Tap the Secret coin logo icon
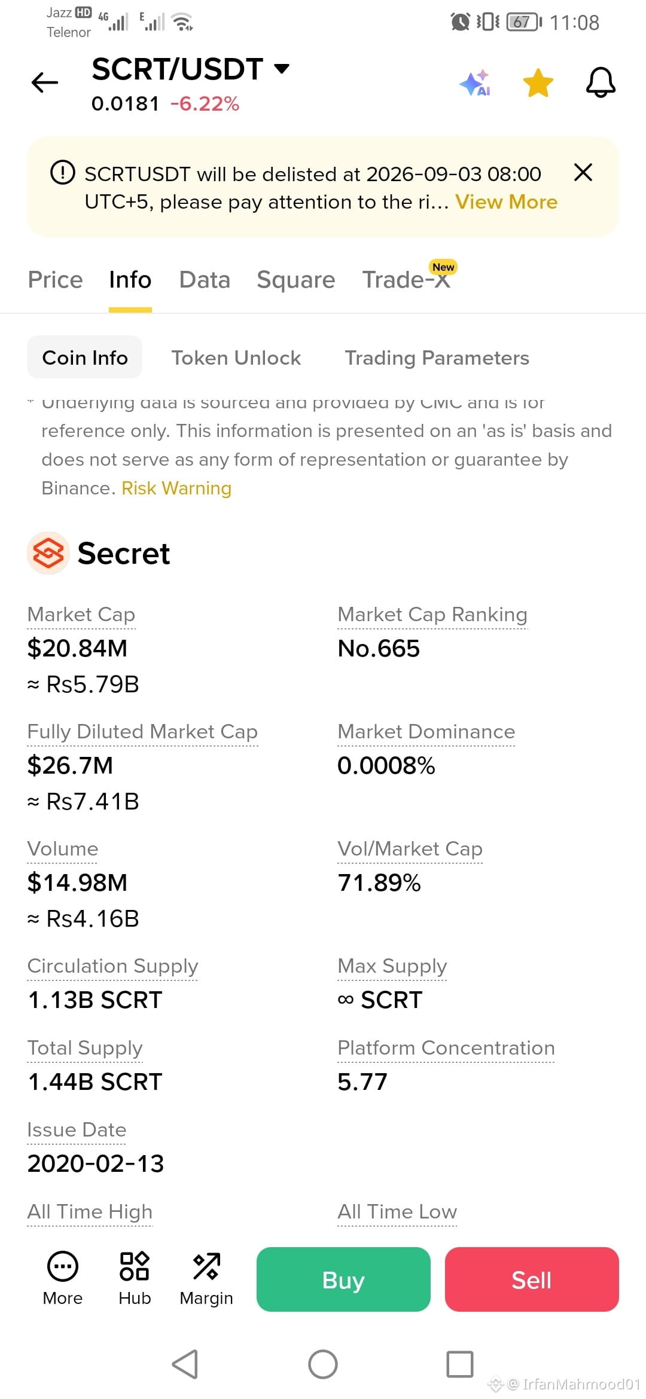The height and width of the screenshot is (1399, 646). pos(48,553)
